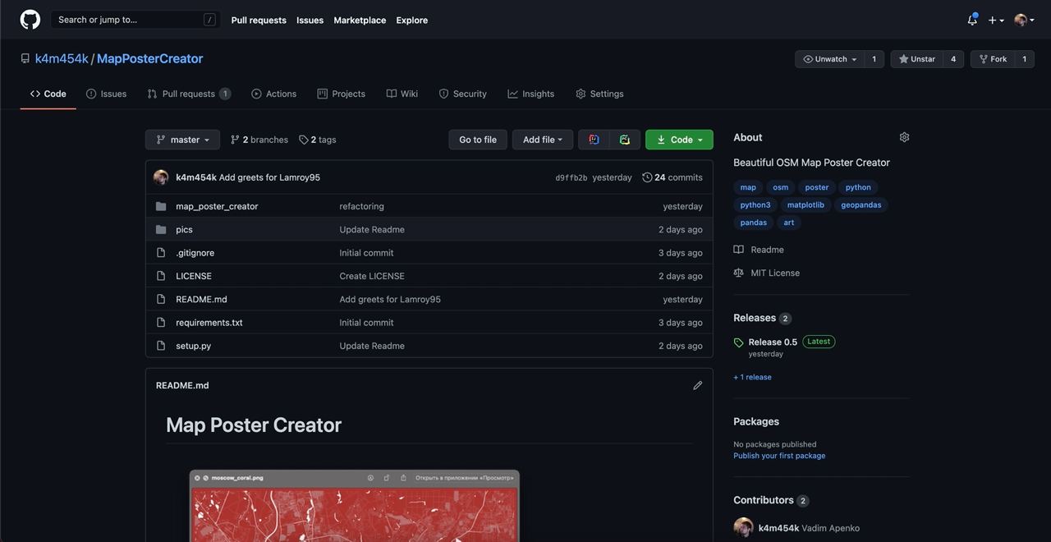The image size is (1051, 542).
Task: Open the notifications bell
Action: 972,20
